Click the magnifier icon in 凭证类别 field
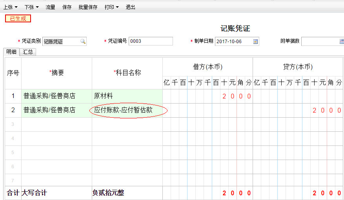 pos(83,42)
